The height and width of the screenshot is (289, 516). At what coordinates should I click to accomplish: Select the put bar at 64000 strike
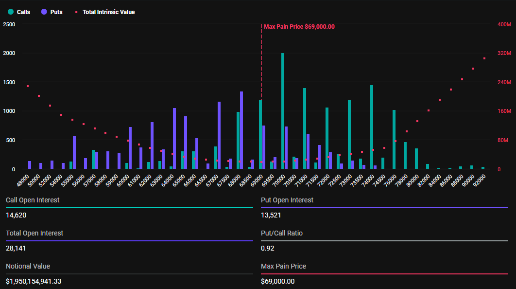click(x=174, y=139)
